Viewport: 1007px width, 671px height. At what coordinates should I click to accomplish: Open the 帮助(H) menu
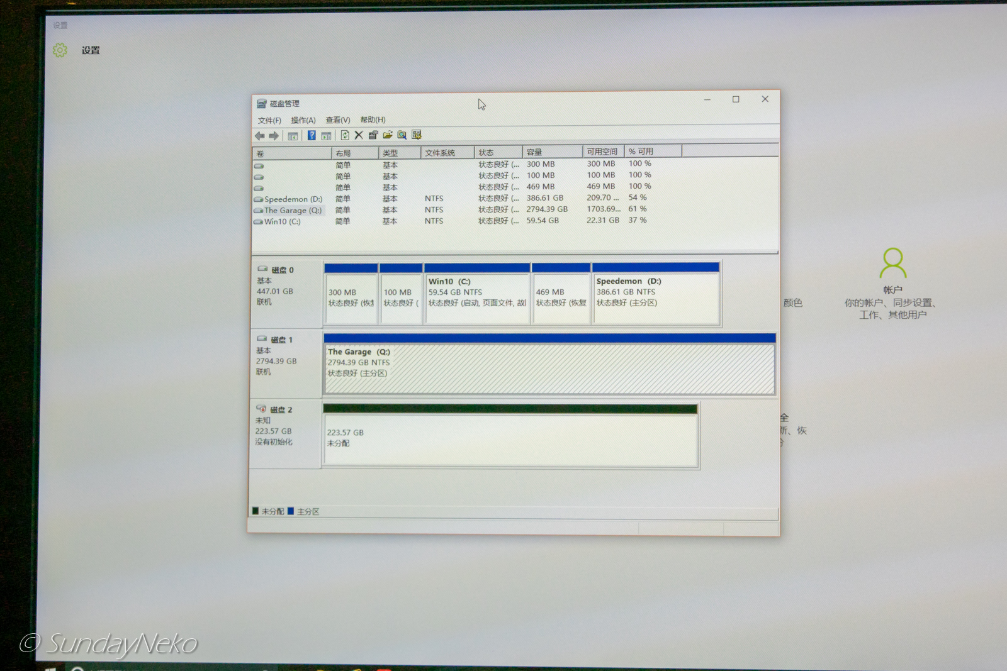(x=373, y=119)
